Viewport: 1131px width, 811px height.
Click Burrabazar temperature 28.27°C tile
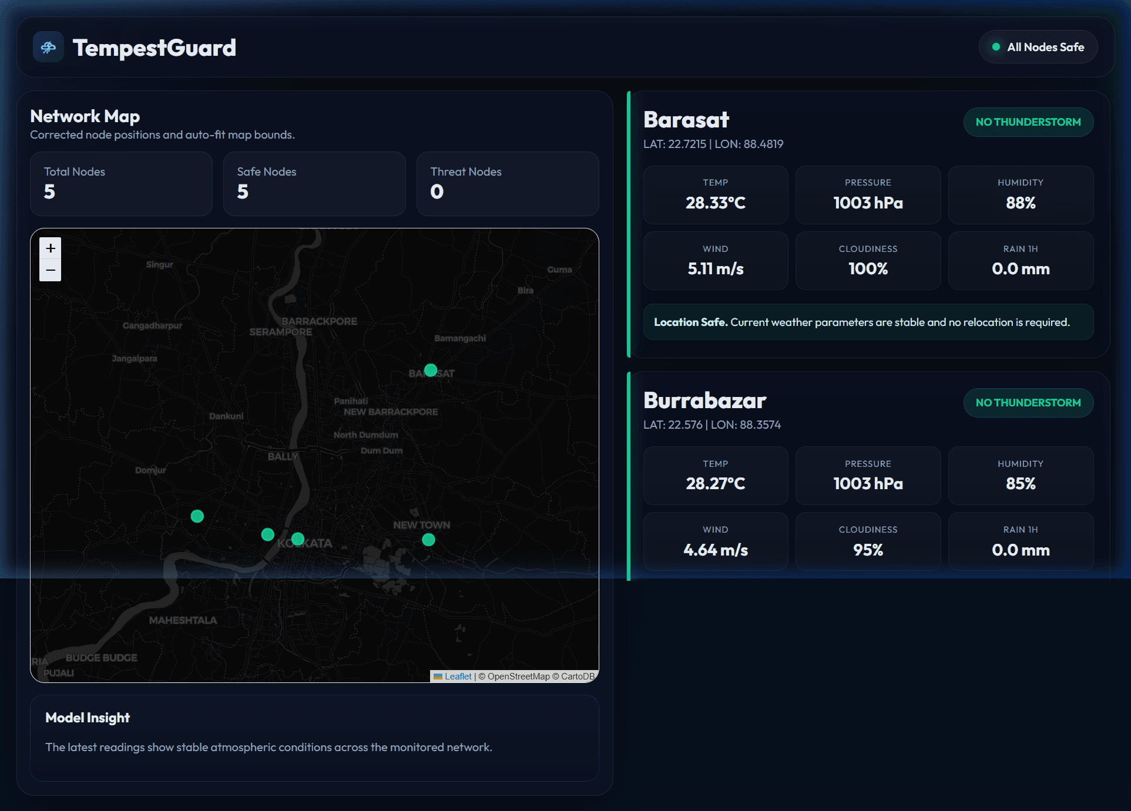tap(716, 476)
